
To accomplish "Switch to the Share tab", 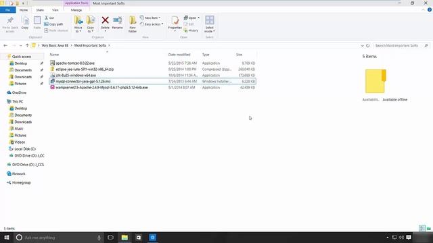I will tap(40, 10).
